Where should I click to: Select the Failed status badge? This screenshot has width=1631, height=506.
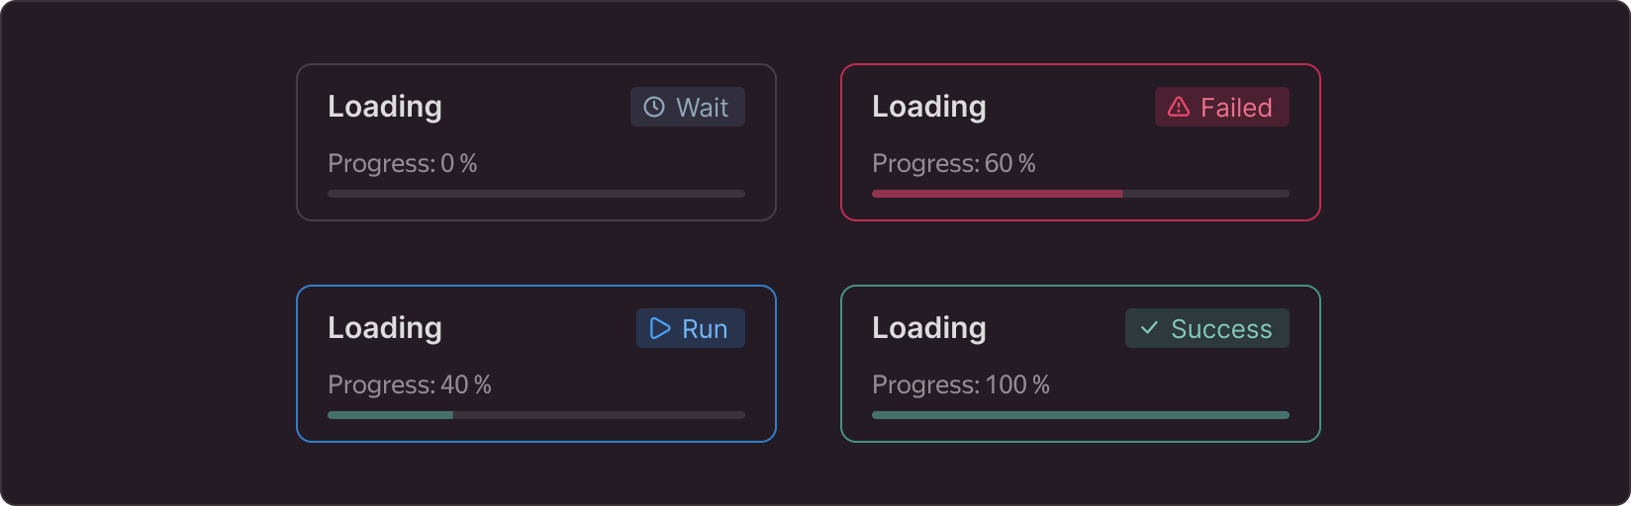[x=1222, y=107]
